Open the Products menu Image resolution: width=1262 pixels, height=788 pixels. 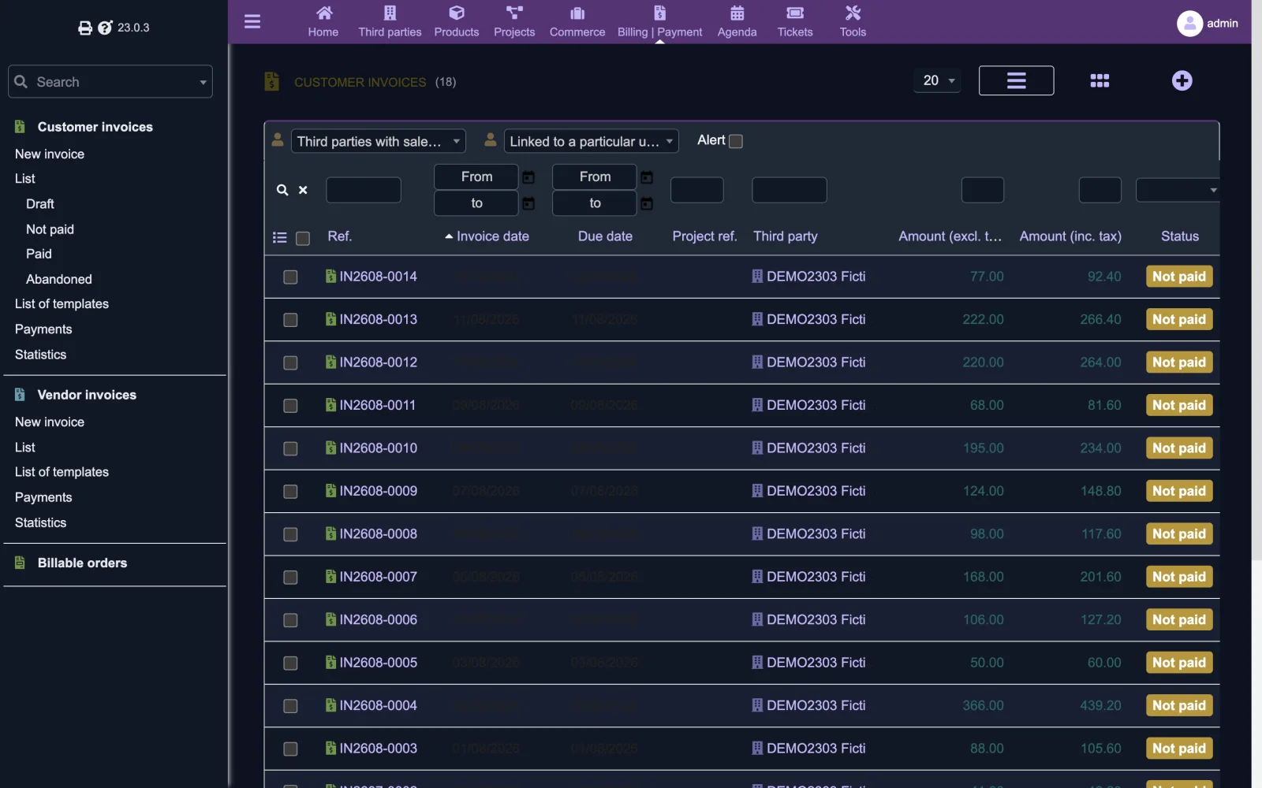(457, 21)
